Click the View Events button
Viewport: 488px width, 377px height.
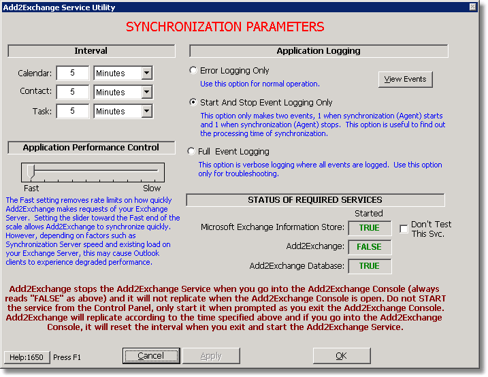coord(405,80)
